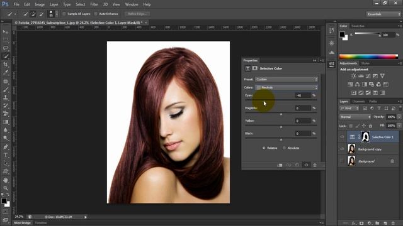This screenshot has height=226, width=403.
Task: Collapse the Properties panel with double arrows
Action: [x=315, y=60]
